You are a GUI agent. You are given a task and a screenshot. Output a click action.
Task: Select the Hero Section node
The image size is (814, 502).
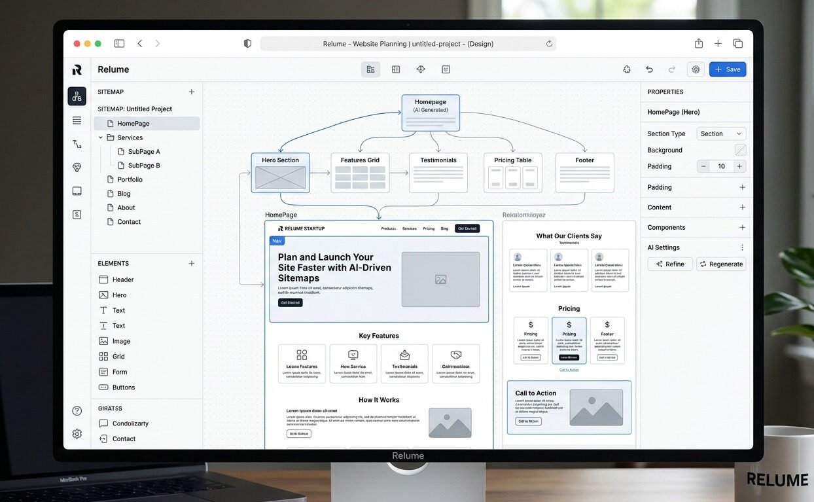pos(281,173)
